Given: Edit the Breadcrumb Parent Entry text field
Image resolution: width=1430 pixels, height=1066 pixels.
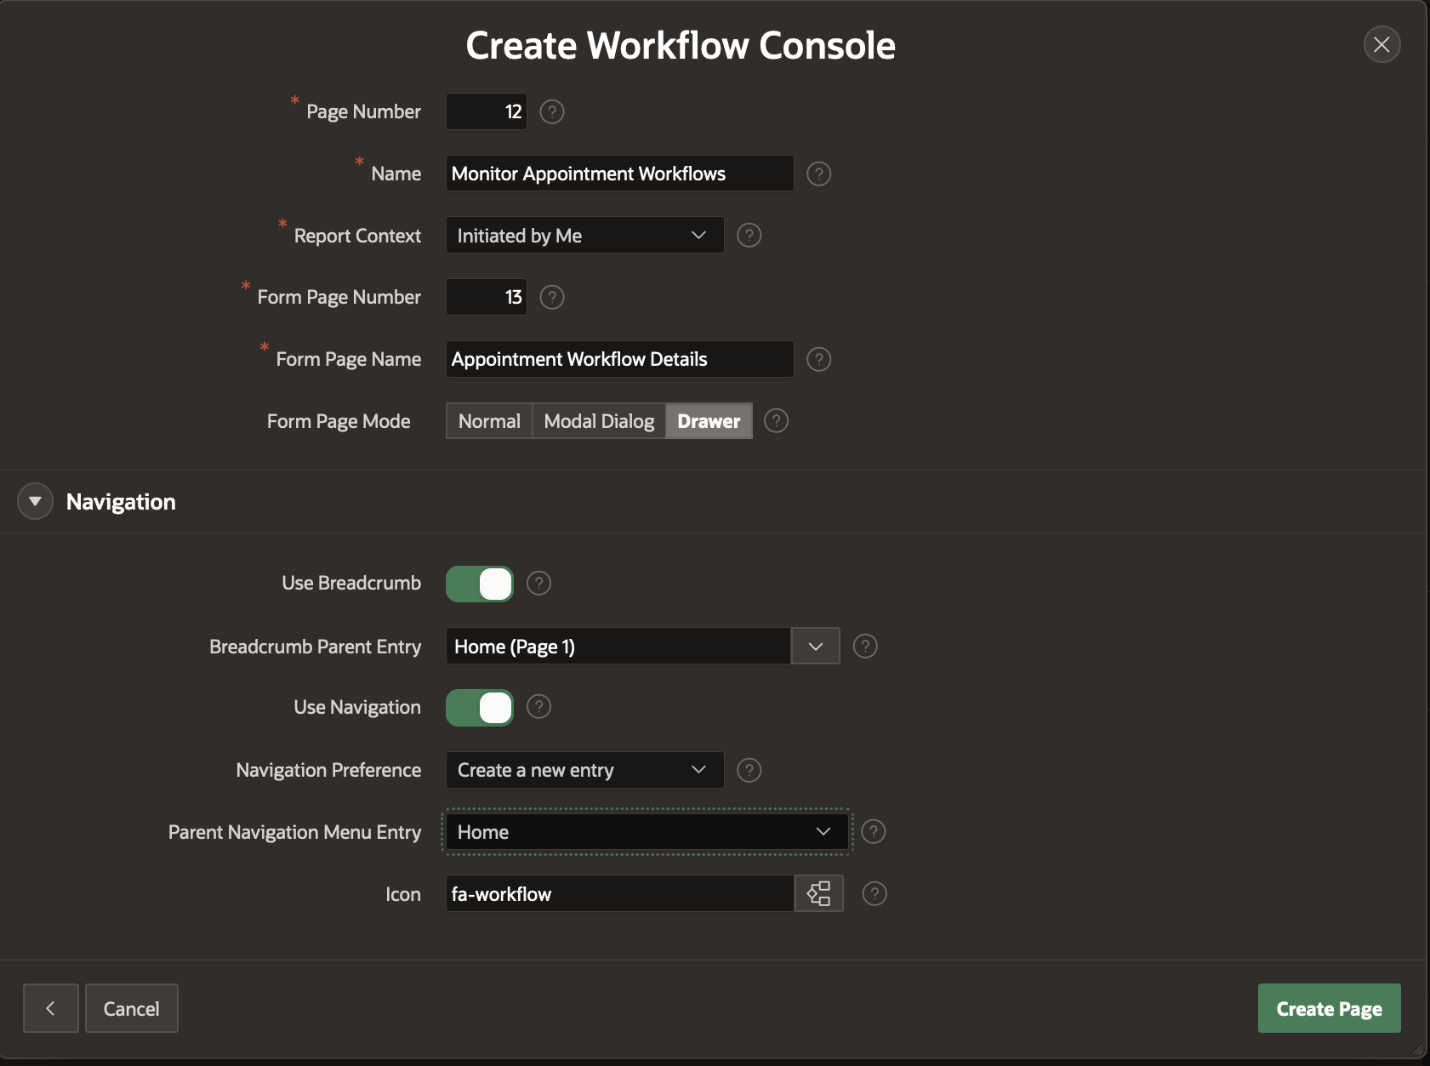Looking at the screenshot, I should [x=619, y=646].
